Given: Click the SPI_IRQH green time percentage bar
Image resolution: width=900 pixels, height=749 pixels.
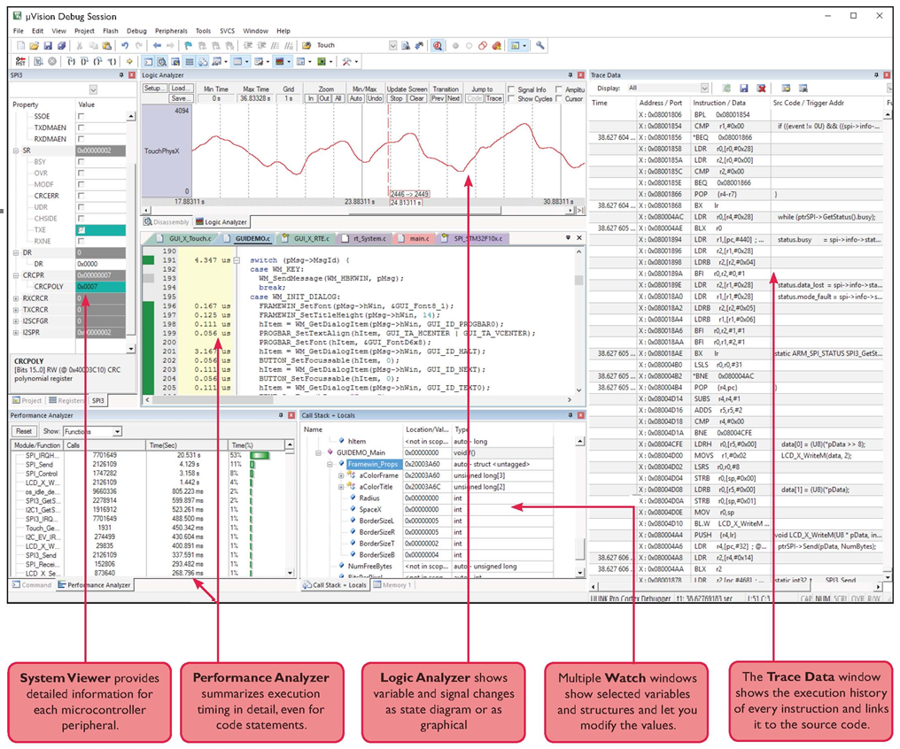Looking at the screenshot, I should pos(260,455).
